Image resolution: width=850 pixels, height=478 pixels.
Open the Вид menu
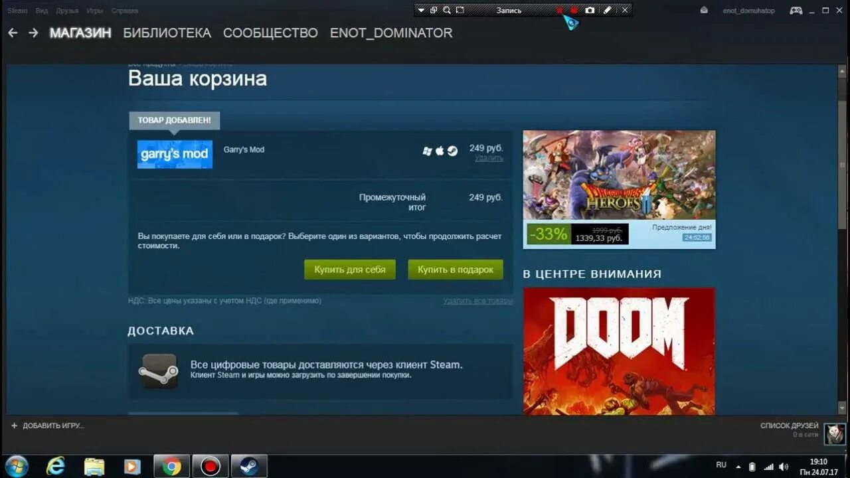41,11
